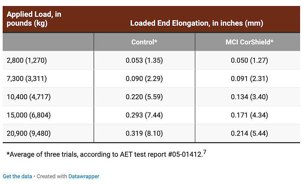This screenshot has width=303, height=185.
Task: Select the Control value 0.220 (5.59)
Action: [x=144, y=97]
